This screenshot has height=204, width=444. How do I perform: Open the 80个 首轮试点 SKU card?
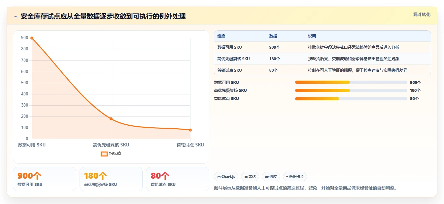(178, 179)
